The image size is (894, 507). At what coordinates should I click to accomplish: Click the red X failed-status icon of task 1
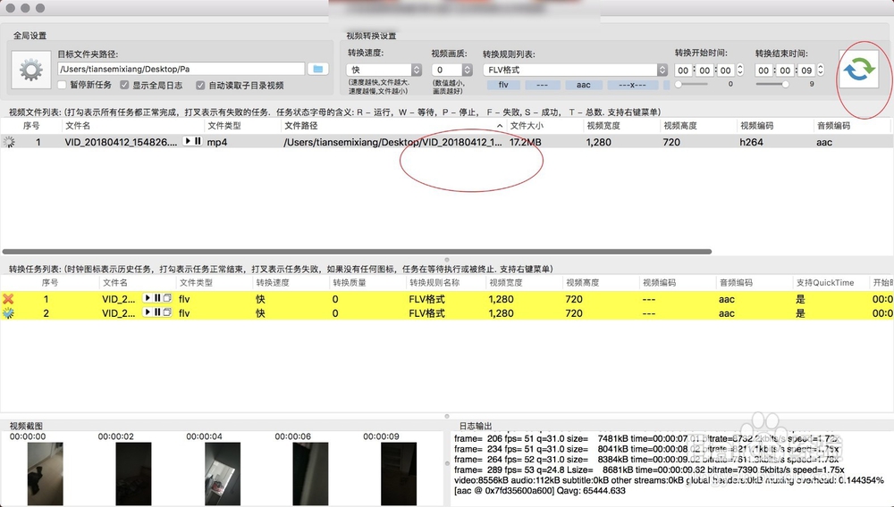(8, 299)
